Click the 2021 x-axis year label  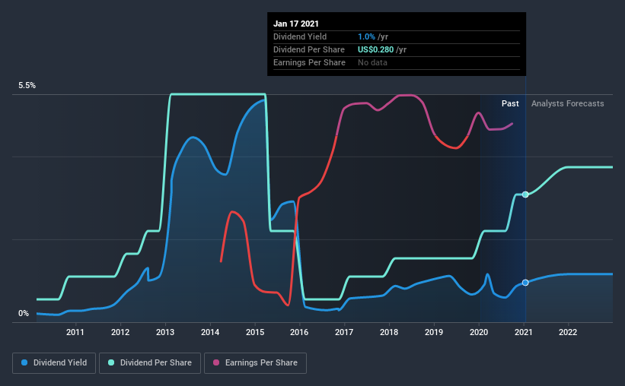point(523,332)
